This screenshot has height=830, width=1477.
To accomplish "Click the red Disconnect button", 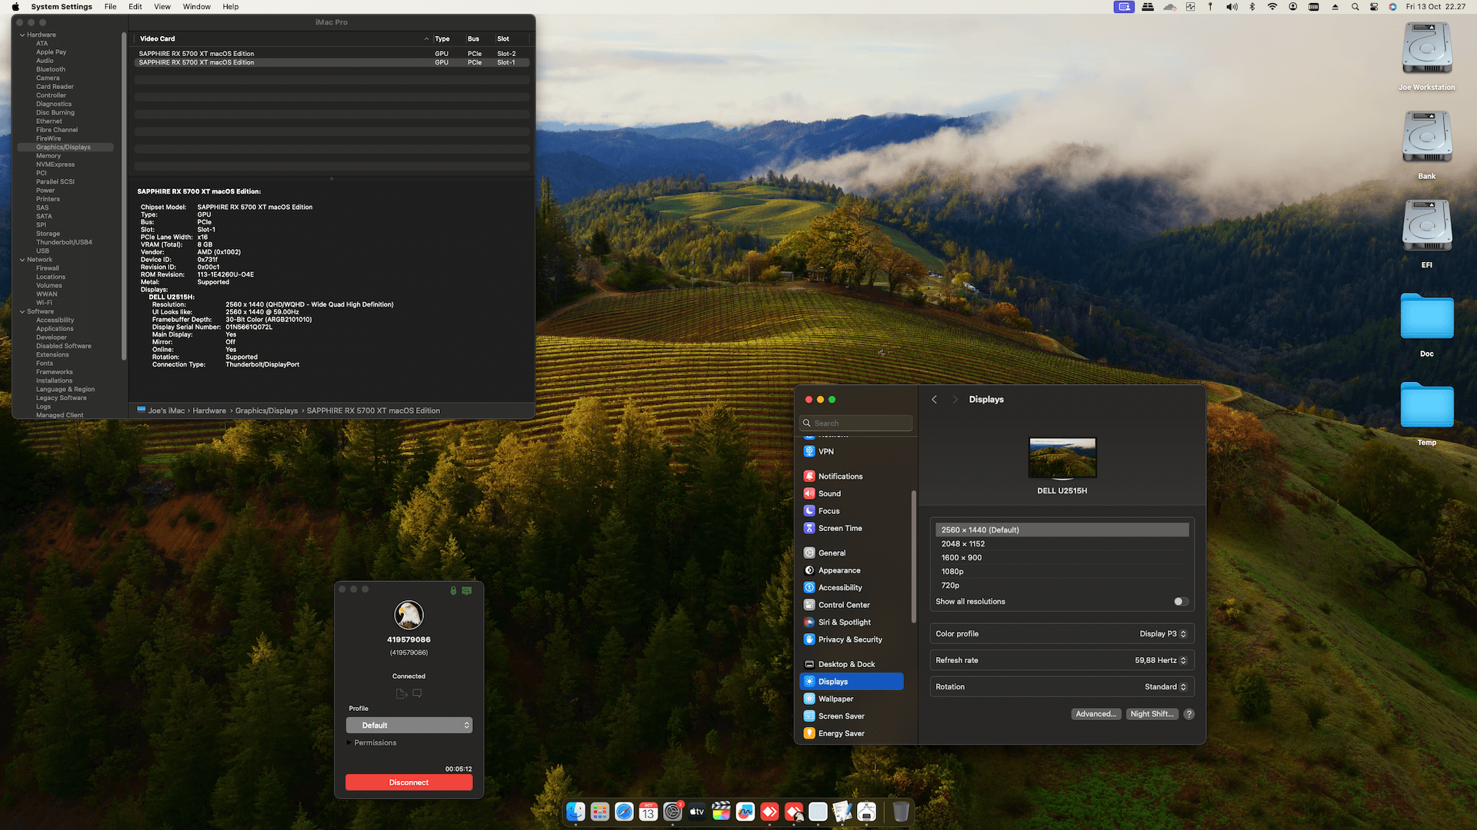I will 408,782.
